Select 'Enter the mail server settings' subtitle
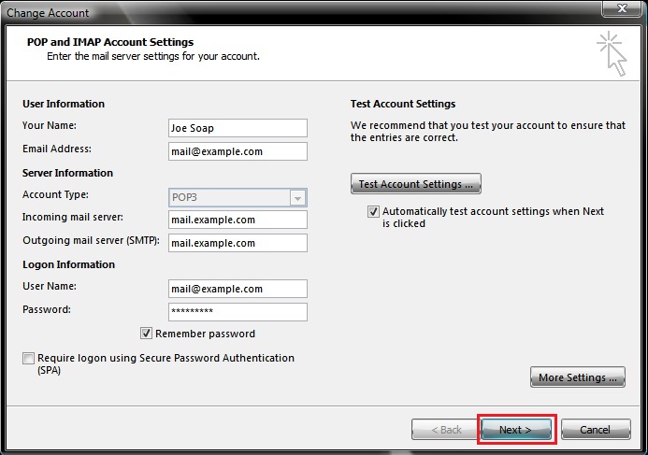Viewport: 648px width, 455px height. tap(153, 56)
